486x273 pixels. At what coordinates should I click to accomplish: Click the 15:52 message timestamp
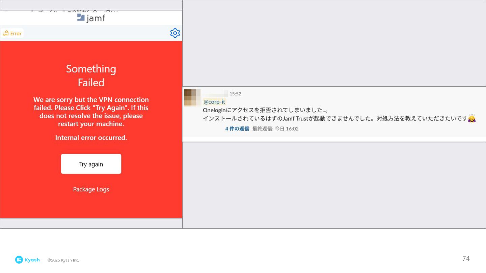pos(235,94)
